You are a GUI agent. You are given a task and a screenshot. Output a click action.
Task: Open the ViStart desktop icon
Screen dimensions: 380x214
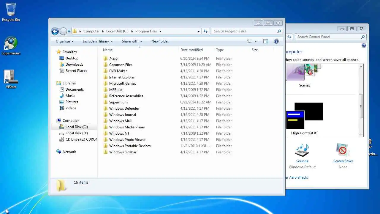[11, 79]
